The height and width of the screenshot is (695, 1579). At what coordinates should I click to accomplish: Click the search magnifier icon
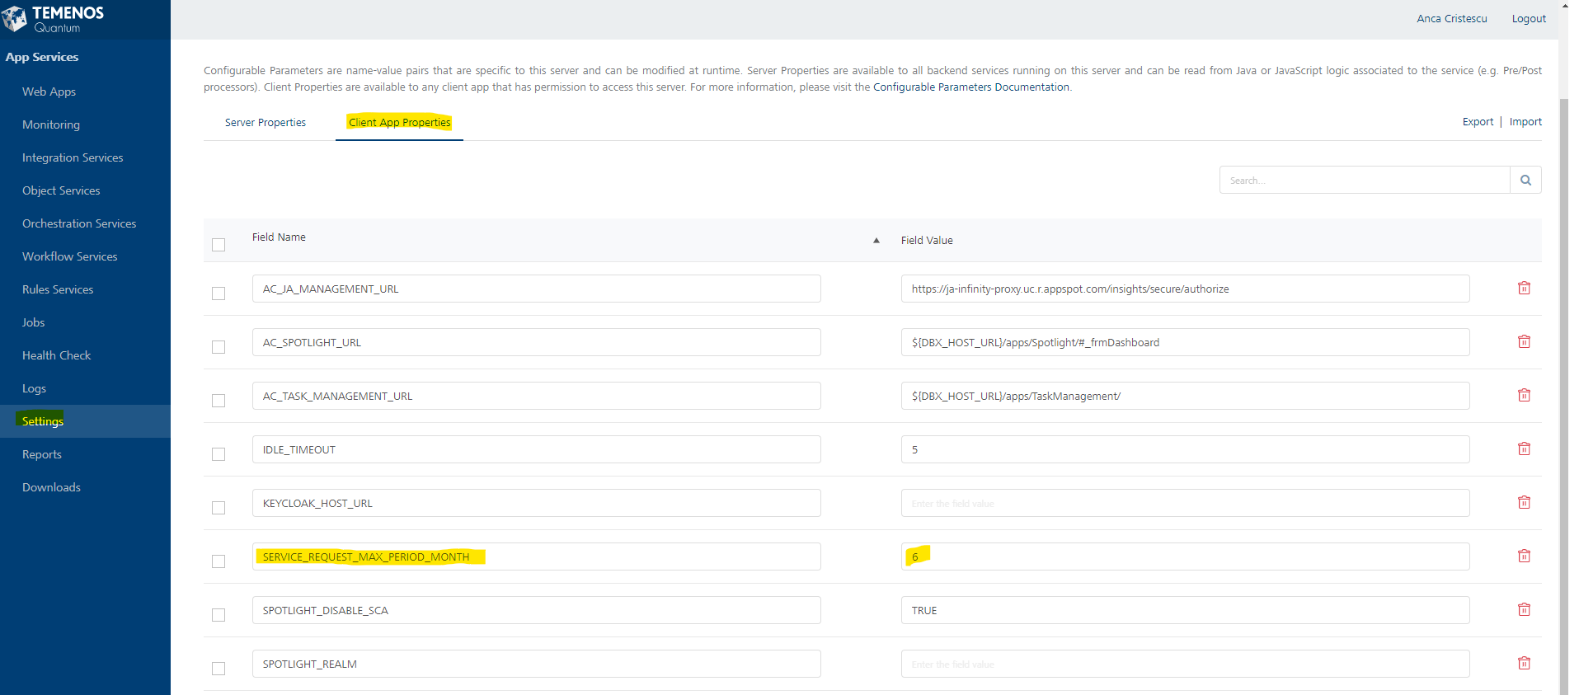[x=1525, y=181]
